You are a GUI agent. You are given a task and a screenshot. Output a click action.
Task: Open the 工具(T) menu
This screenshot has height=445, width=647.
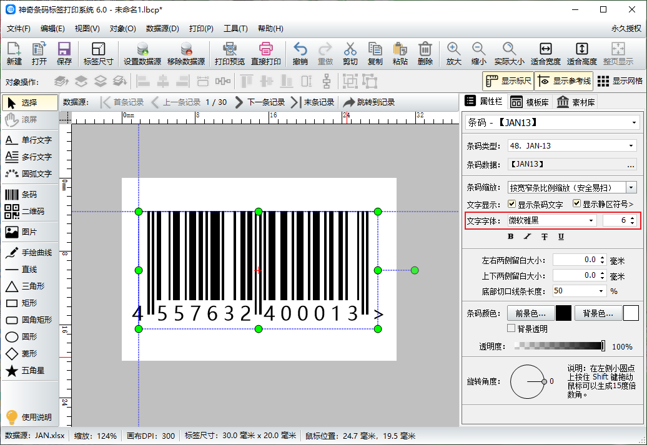[235, 29]
